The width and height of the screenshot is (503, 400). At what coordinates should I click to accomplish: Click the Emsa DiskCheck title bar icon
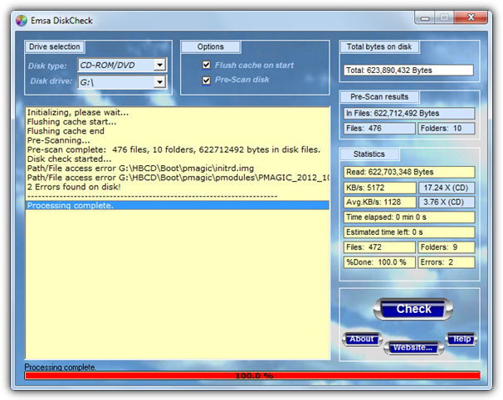[x=22, y=21]
